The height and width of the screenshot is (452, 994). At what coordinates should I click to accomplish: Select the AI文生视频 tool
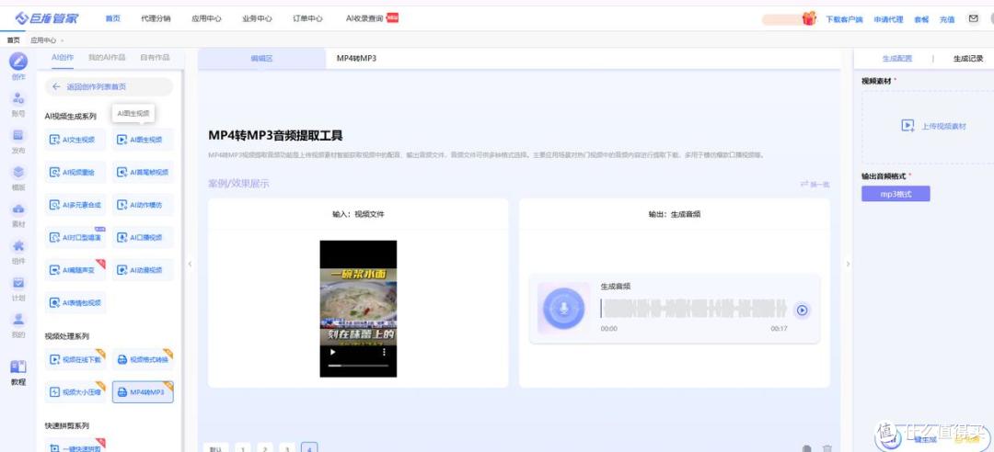(x=75, y=140)
